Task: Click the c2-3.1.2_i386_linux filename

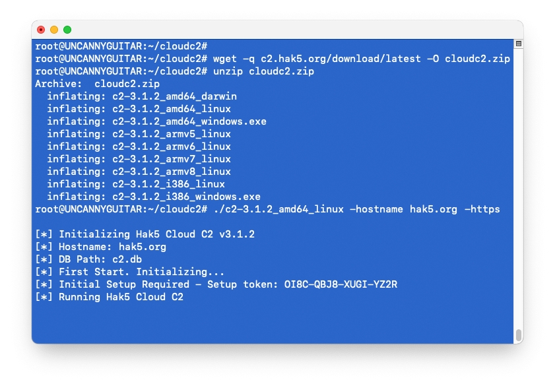Action: pos(168,184)
